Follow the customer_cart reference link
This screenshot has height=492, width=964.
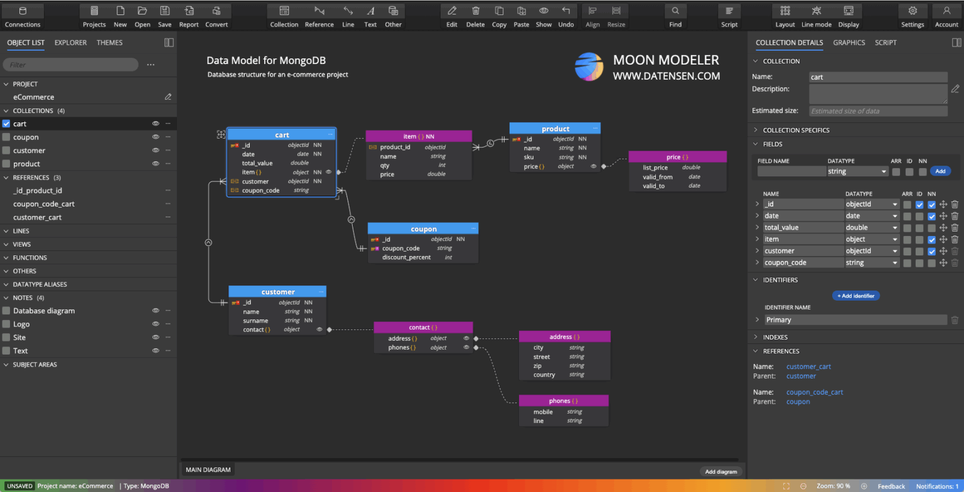[808, 366]
